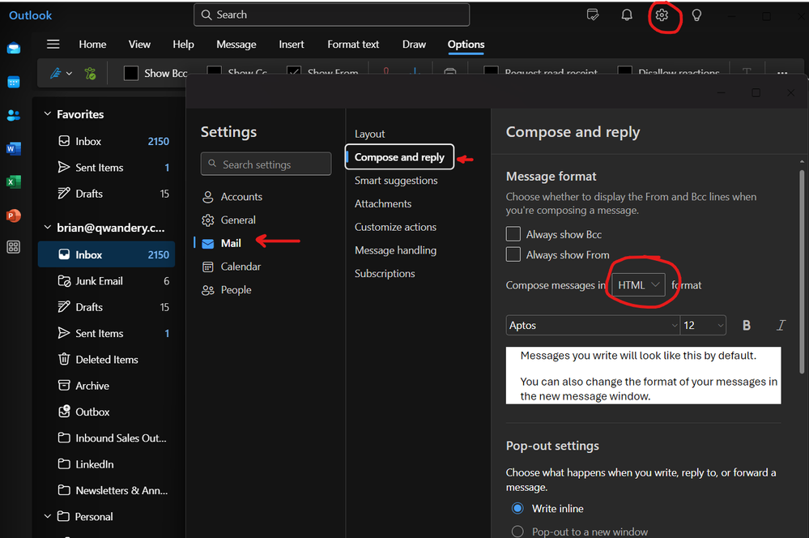This screenshot has width=809, height=538.
Task: Collapse the Favorites folder group
Action: pyautogui.click(x=48, y=114)
